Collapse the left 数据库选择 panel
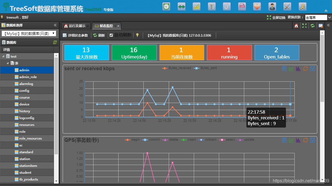This screenshot has height=186, width=332. pyautogui.click(x=55, y=25)
